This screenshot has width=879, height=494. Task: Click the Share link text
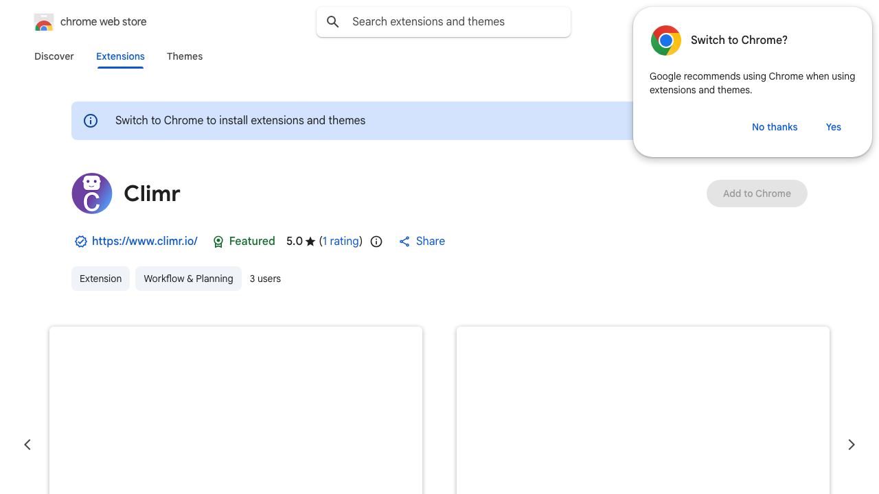pyautogui.click(x=431, y=242)
